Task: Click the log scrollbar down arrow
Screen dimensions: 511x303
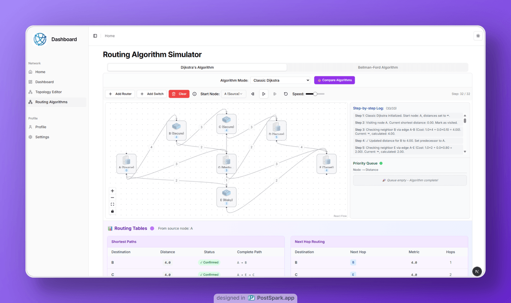Action: 465,152
